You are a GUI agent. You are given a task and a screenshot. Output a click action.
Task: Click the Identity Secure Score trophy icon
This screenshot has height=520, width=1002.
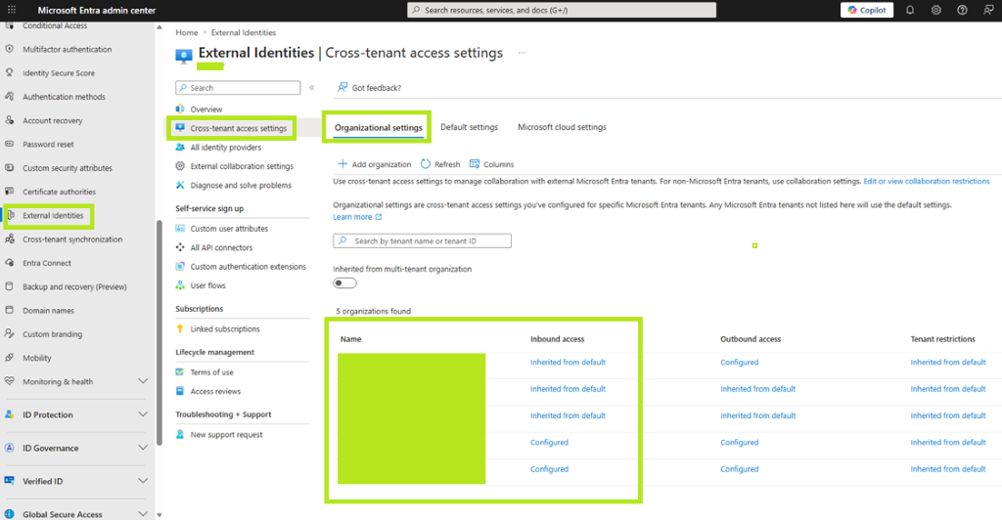(x=10, y=72)
